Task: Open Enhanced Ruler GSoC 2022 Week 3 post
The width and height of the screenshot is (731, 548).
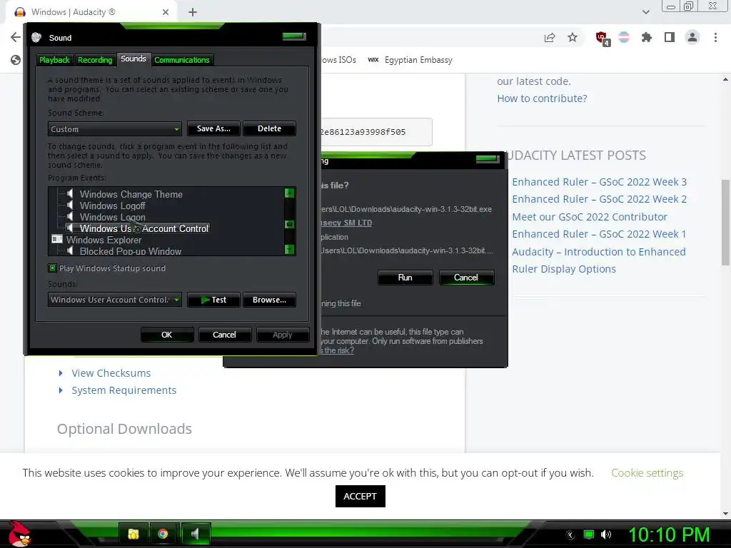Action: [599, 182]
